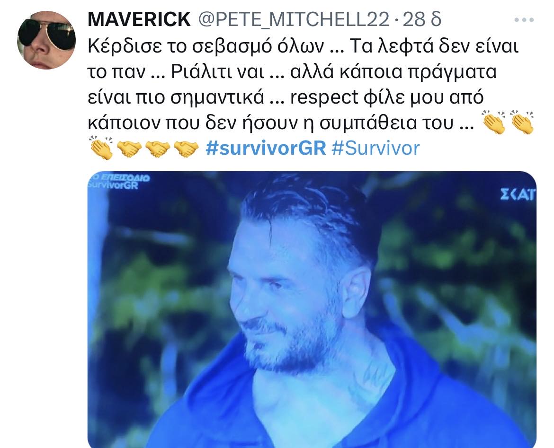Open the #Survivor hashtag
Screen dimensions: 554x448
(375, 148)
